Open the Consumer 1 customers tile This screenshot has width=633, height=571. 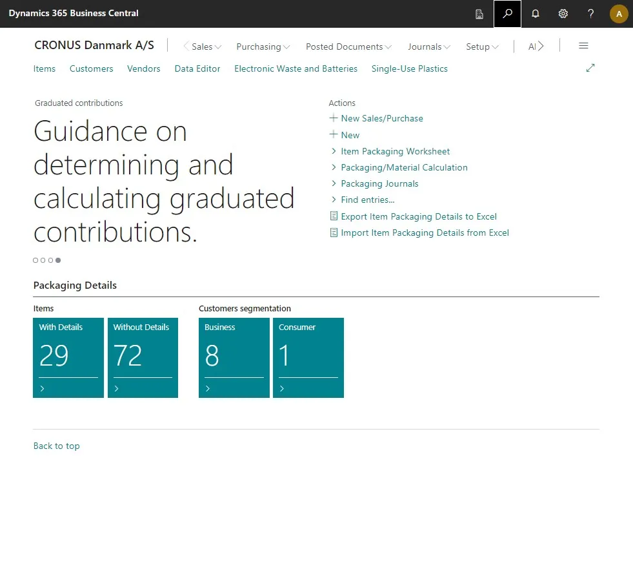point(308,358)
